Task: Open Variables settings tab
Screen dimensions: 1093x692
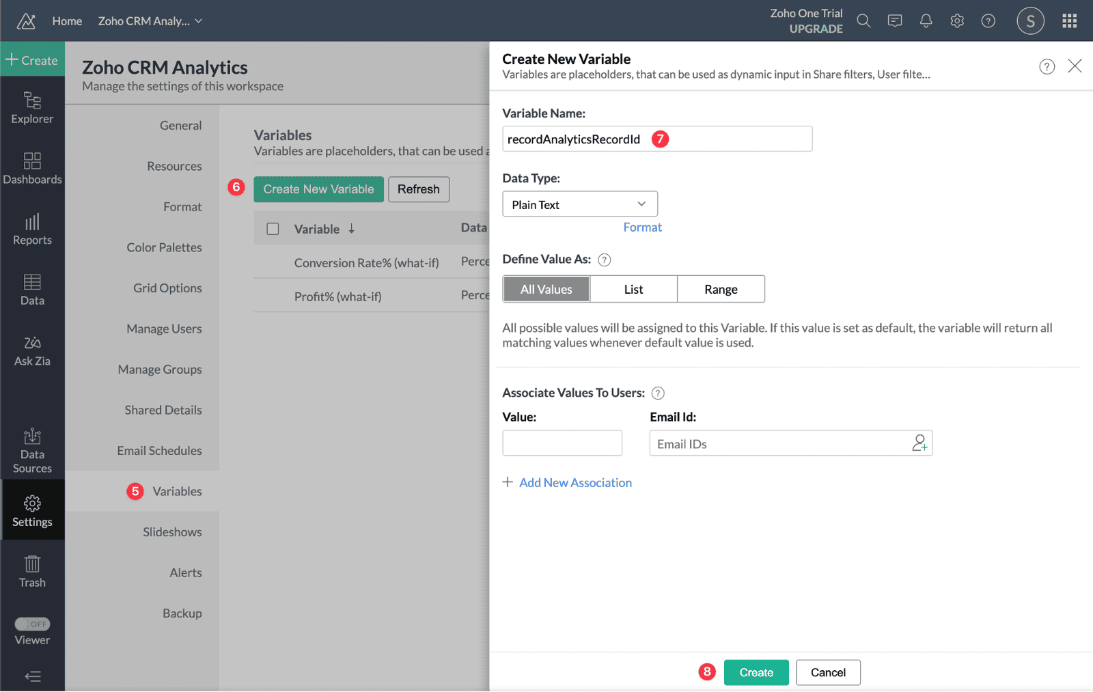Action: coord(177,491)
